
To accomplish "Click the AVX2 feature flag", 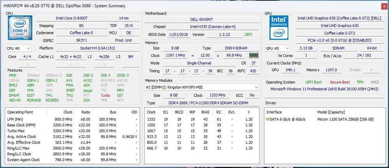I will point(88,81).
